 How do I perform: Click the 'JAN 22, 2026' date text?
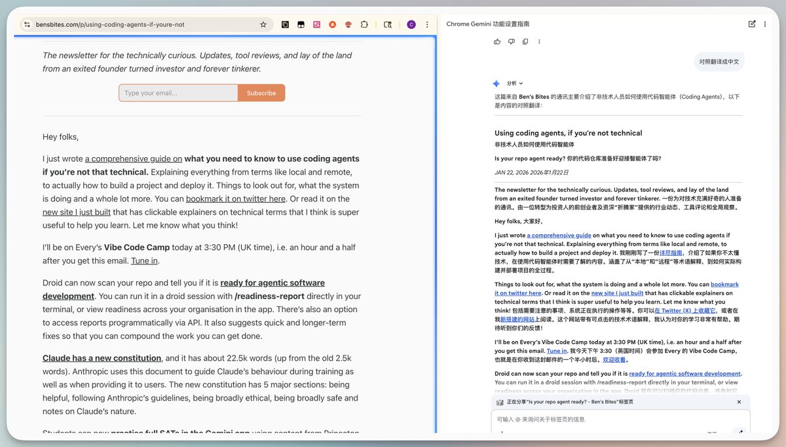point(513,173)
